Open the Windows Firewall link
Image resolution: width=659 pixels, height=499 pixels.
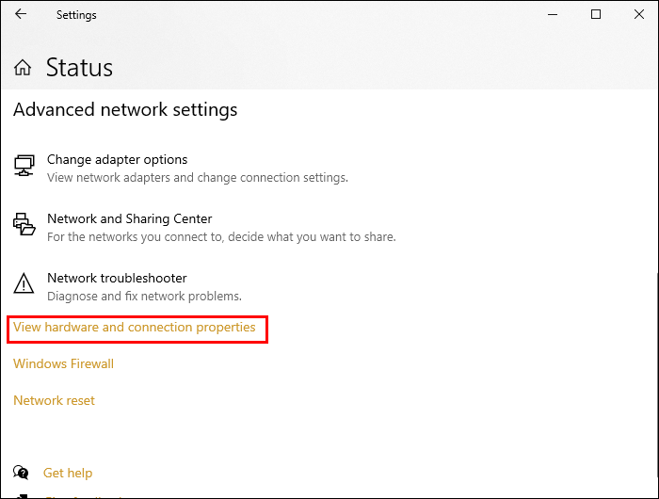point(63,364)
